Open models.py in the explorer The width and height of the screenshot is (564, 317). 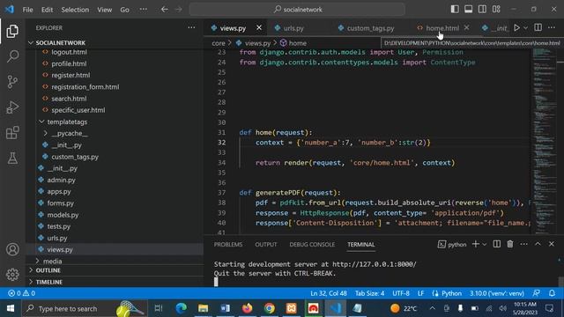[63, 215]
